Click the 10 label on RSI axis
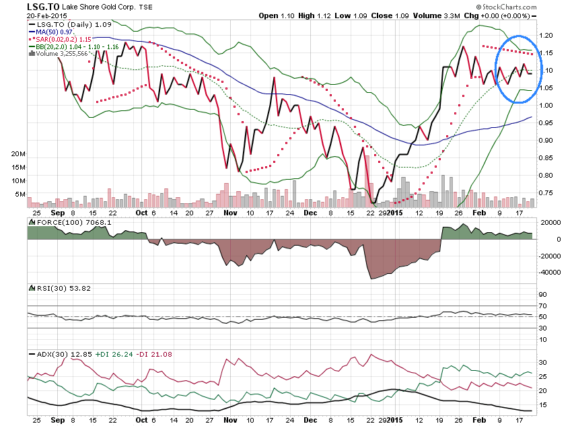The image size is (572, 426). coord(543,340)
